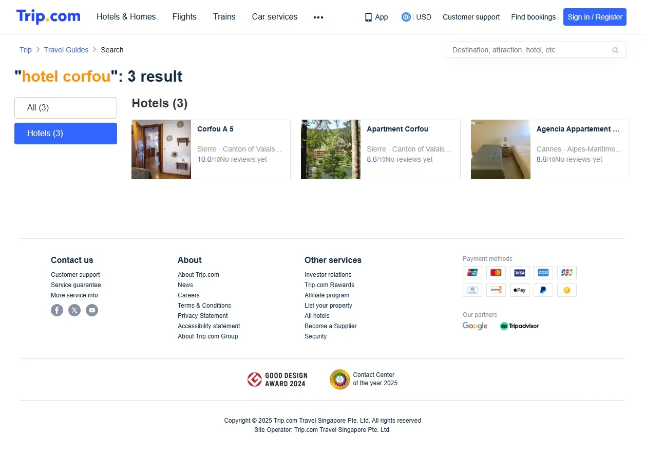Viewport: 645px width, 473px height.
Task: Open Affiliate program link
Action: point(327,295)
